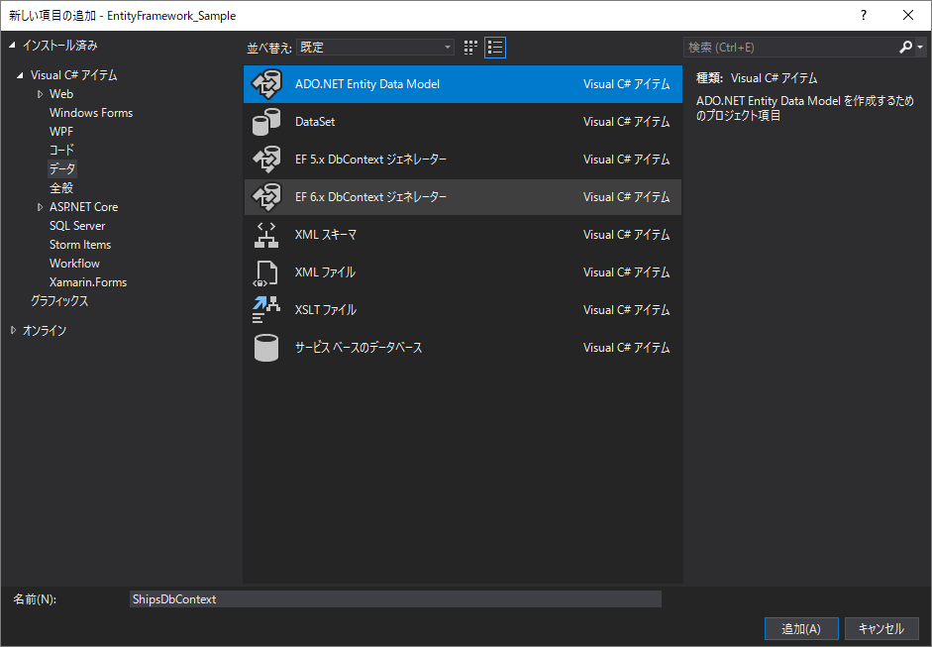Select Windows Forms category
932x647 pixels.
(91, 113)
